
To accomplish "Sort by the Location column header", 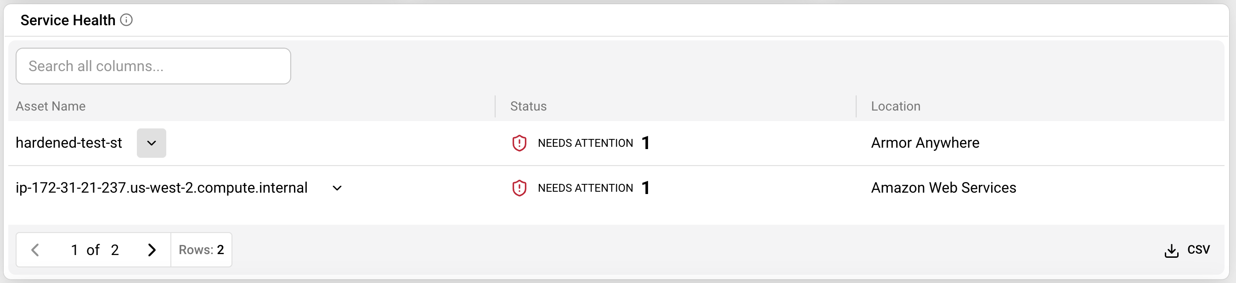I will 895,106.
